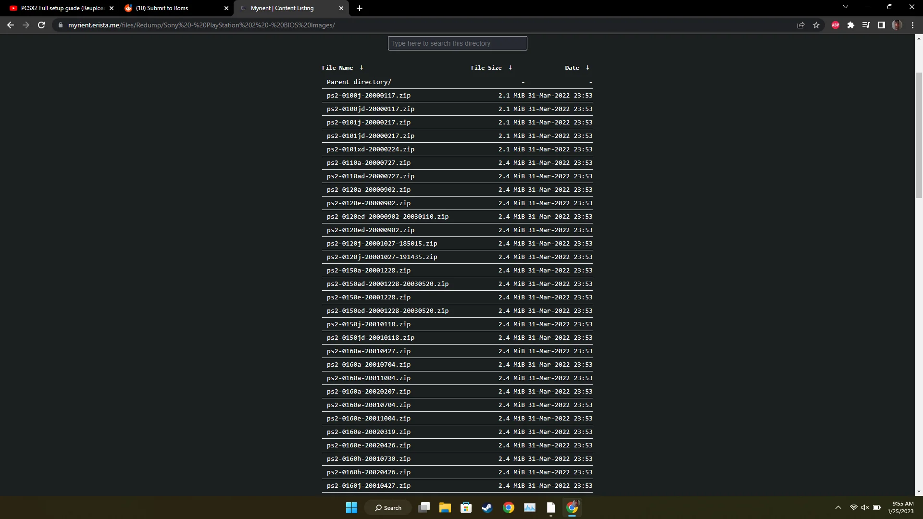Reload the current page

click(x=41, y=25)
